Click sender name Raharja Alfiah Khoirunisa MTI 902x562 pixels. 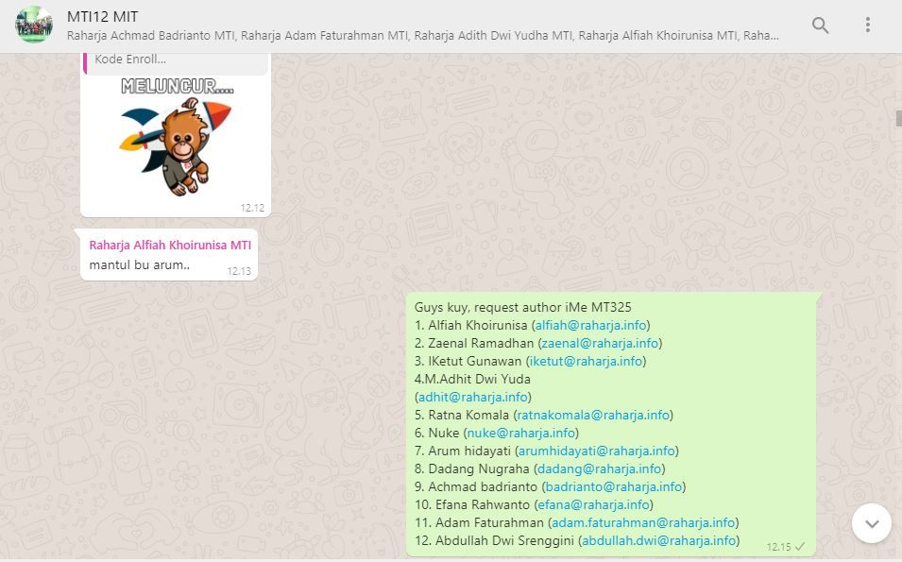pos(170,245)
